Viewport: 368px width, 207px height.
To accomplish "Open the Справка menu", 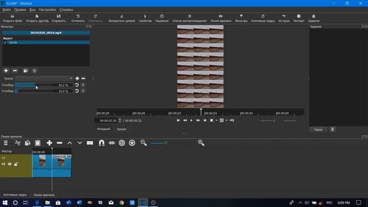I will [66, 10].
